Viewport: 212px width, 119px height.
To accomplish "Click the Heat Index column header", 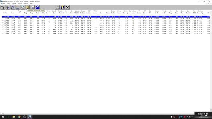I will [83, 12].
